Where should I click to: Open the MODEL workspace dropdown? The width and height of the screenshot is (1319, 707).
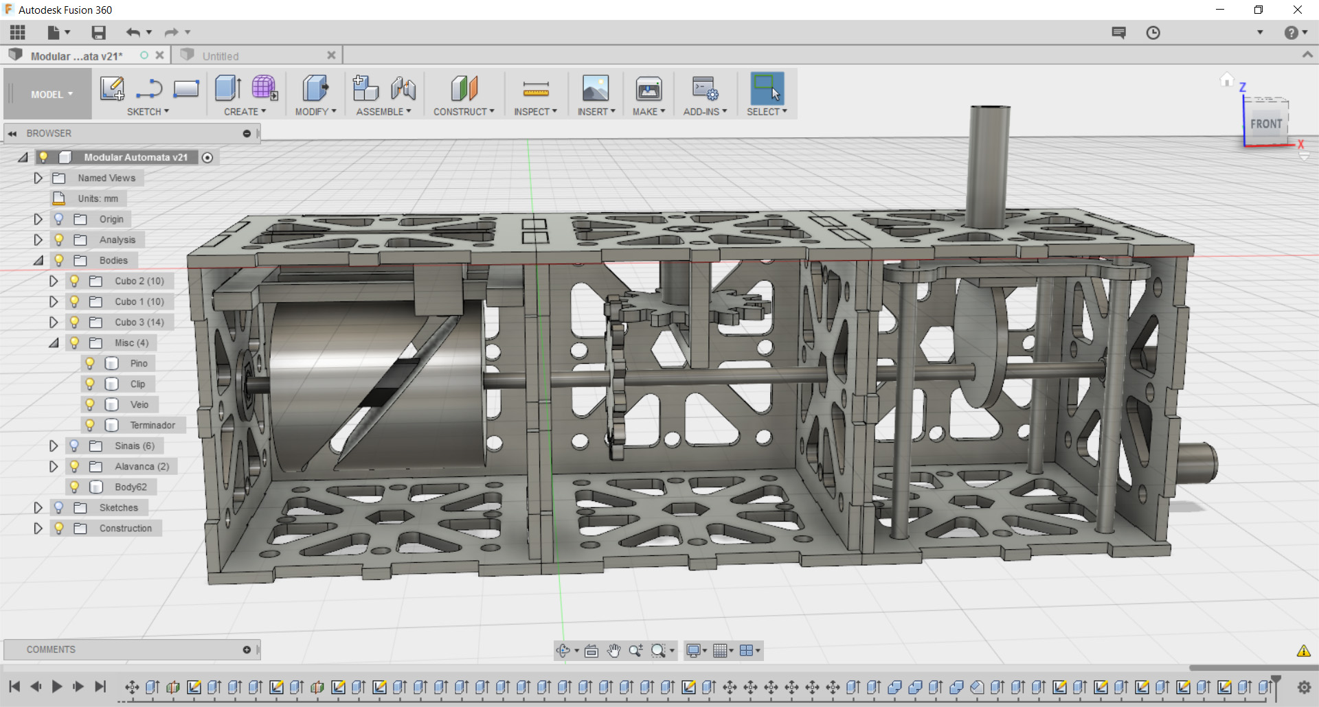[x=52, y=95]
